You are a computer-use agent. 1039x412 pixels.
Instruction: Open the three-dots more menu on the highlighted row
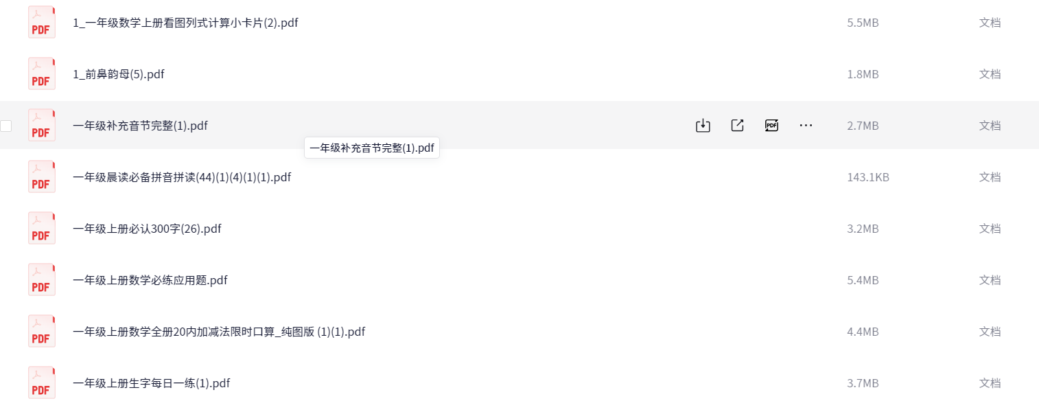click(x=806, y=126)
